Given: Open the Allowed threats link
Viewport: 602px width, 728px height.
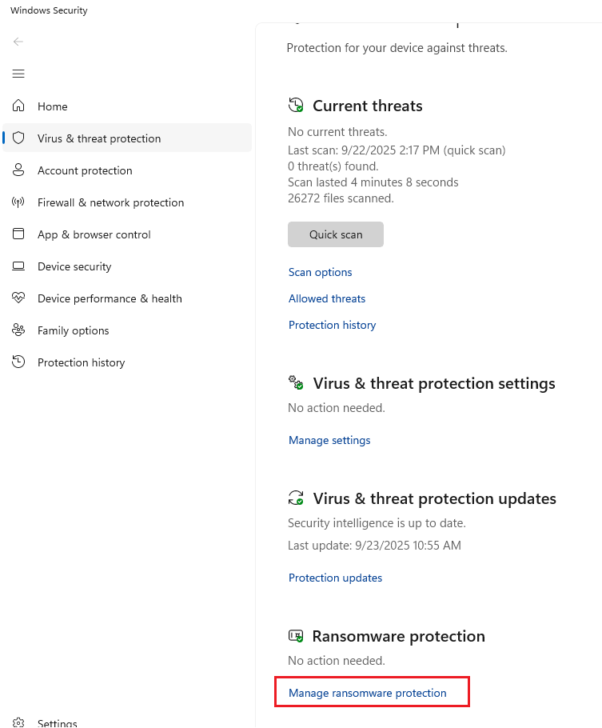Looking at the screenshot, I should click(x=327, y=298).
